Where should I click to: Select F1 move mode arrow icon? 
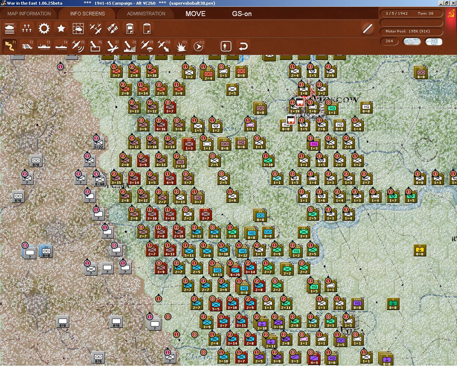(10, 46)
